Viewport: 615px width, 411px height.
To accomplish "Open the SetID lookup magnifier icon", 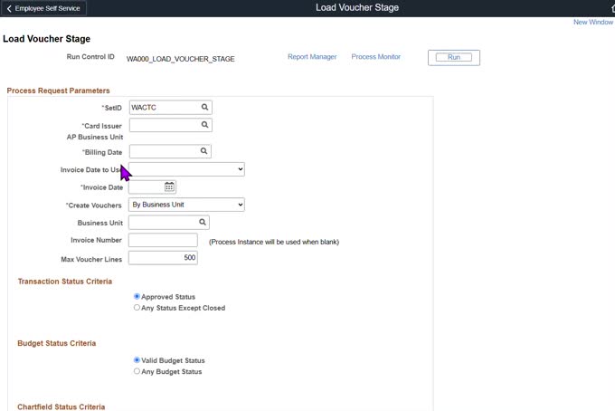I will [x=204, y=107].
